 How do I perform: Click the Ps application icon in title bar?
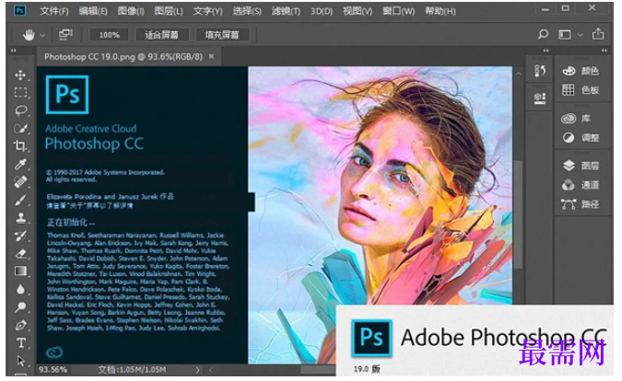click(20, 10)
